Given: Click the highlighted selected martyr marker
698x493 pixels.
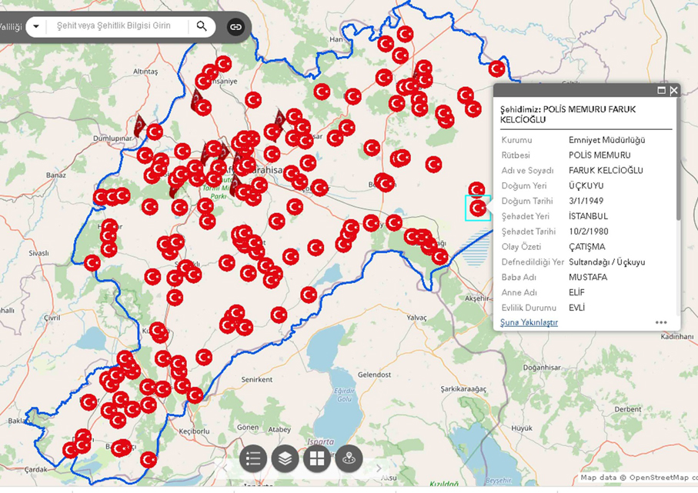Looking at the screenshot, I should [x=478, y=208].
